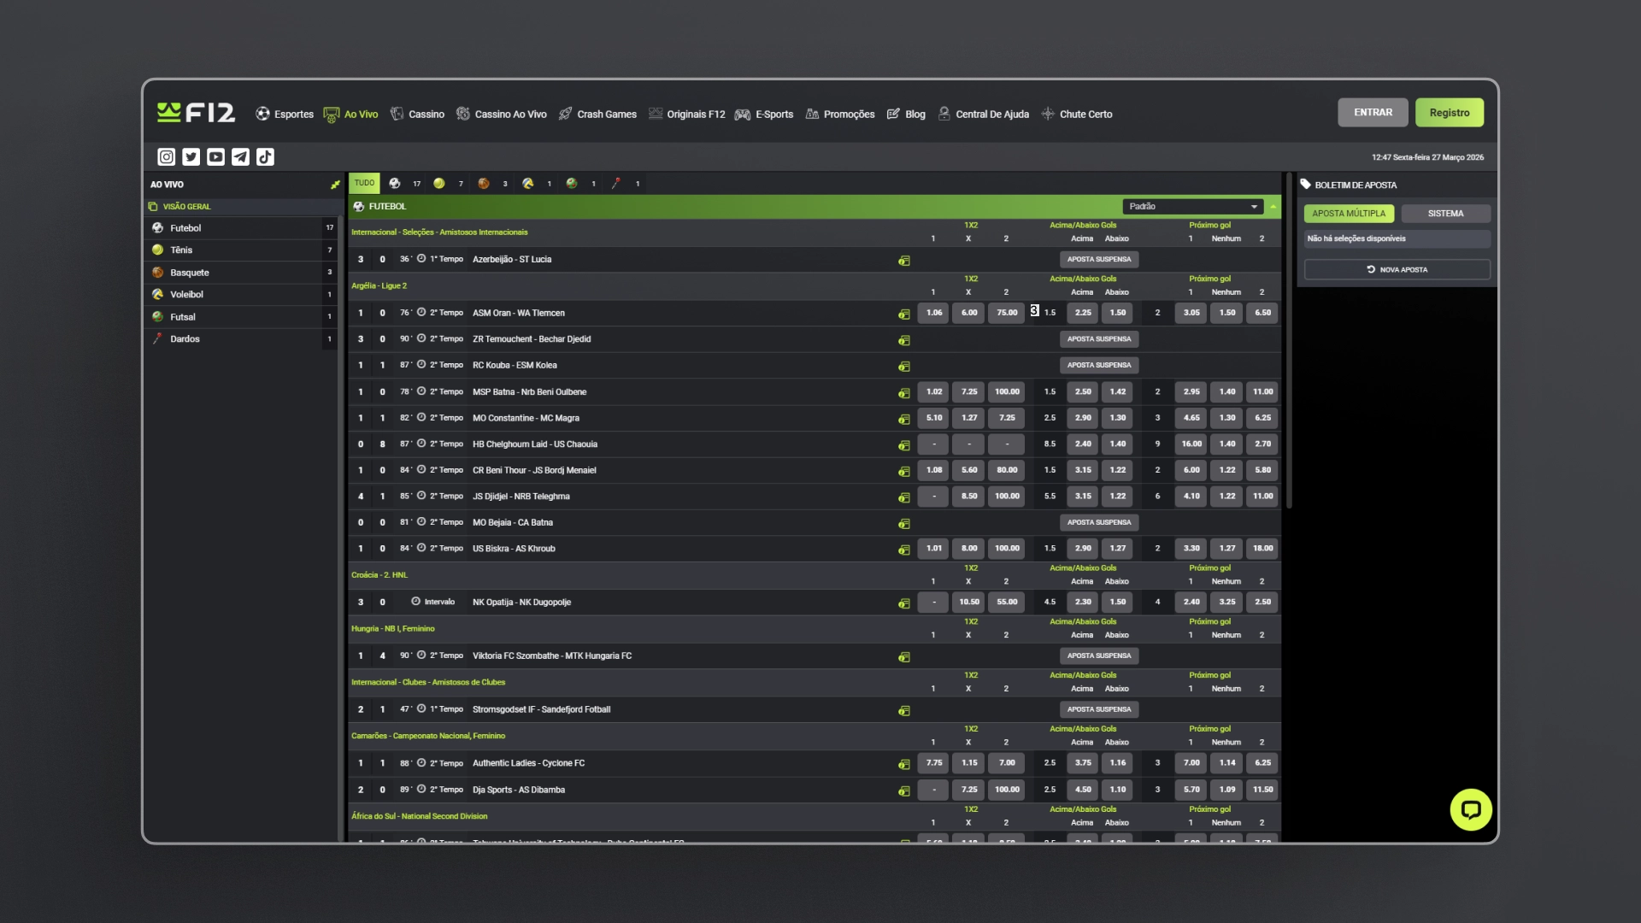Open E-Sports section
Screen dimensions: 1641x923
click(x=764, y=114)
